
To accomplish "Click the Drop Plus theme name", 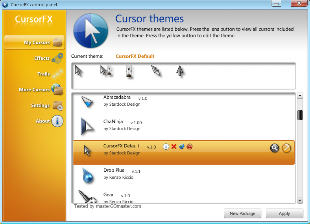I will (114, 170).
